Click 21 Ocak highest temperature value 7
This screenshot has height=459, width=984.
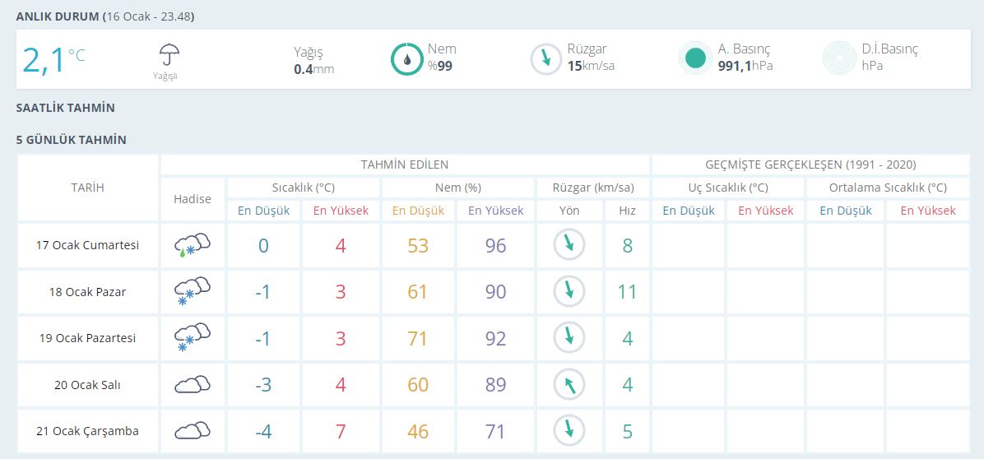341,431
